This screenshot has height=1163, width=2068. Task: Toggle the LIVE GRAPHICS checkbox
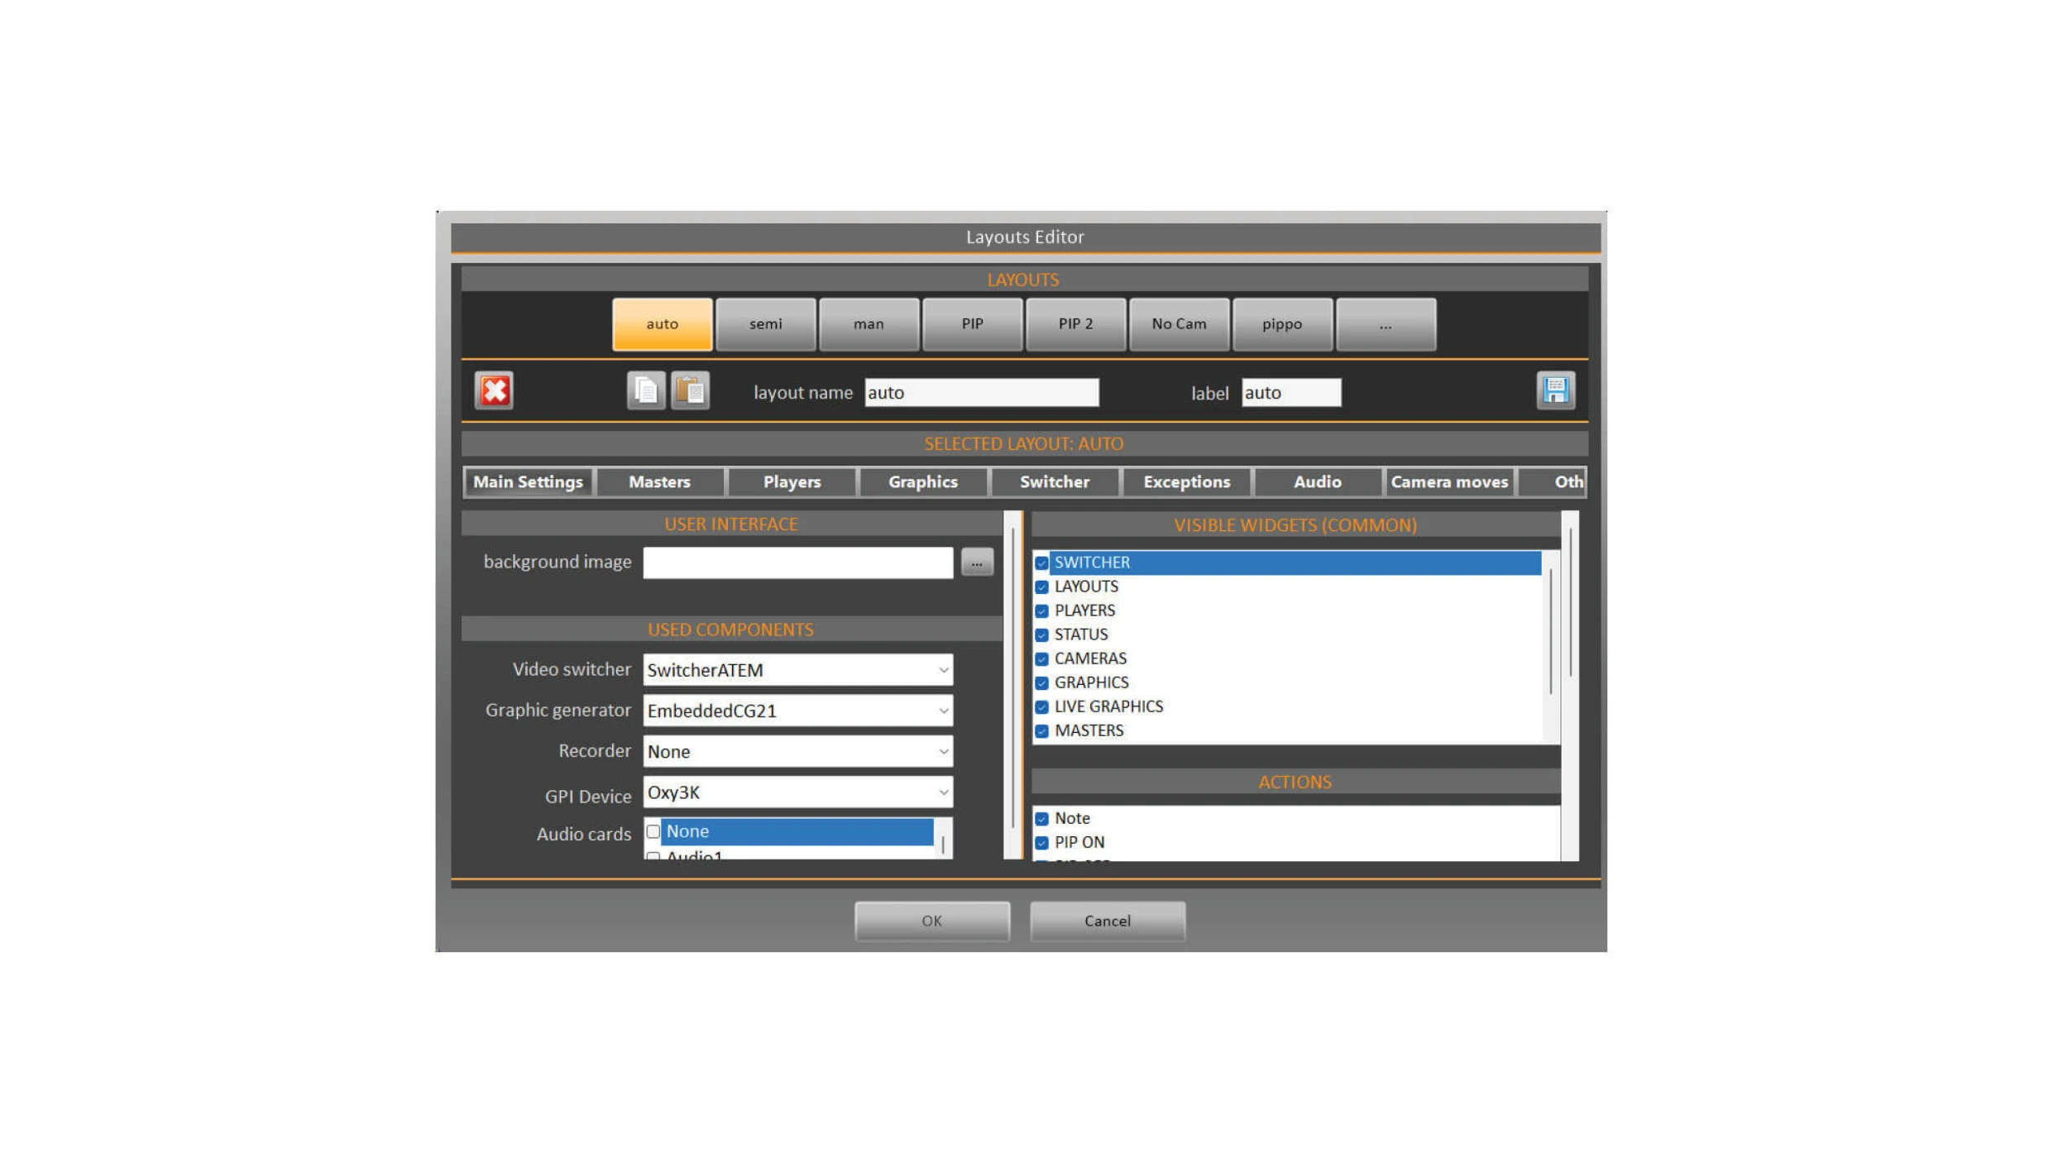click(1041, 707)
